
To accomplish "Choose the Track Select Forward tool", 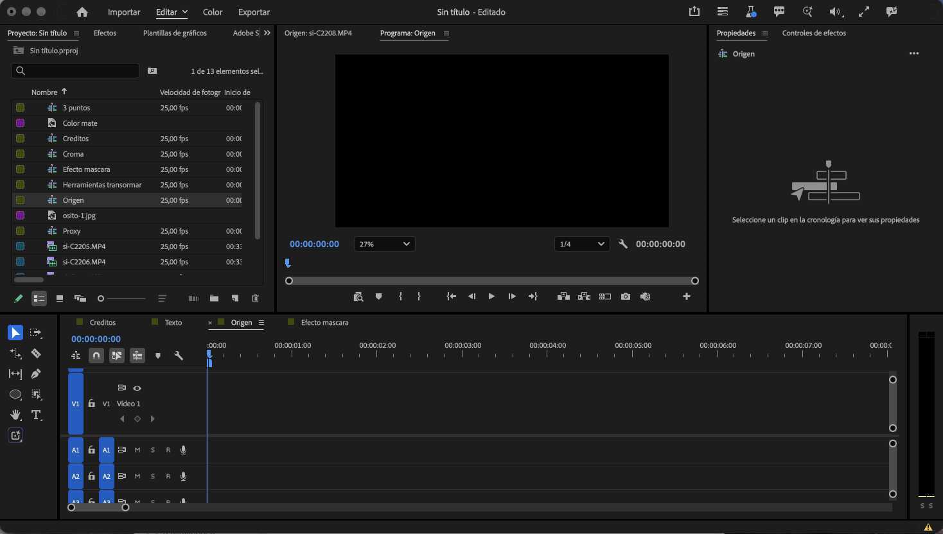I will (x=36, y=332).
